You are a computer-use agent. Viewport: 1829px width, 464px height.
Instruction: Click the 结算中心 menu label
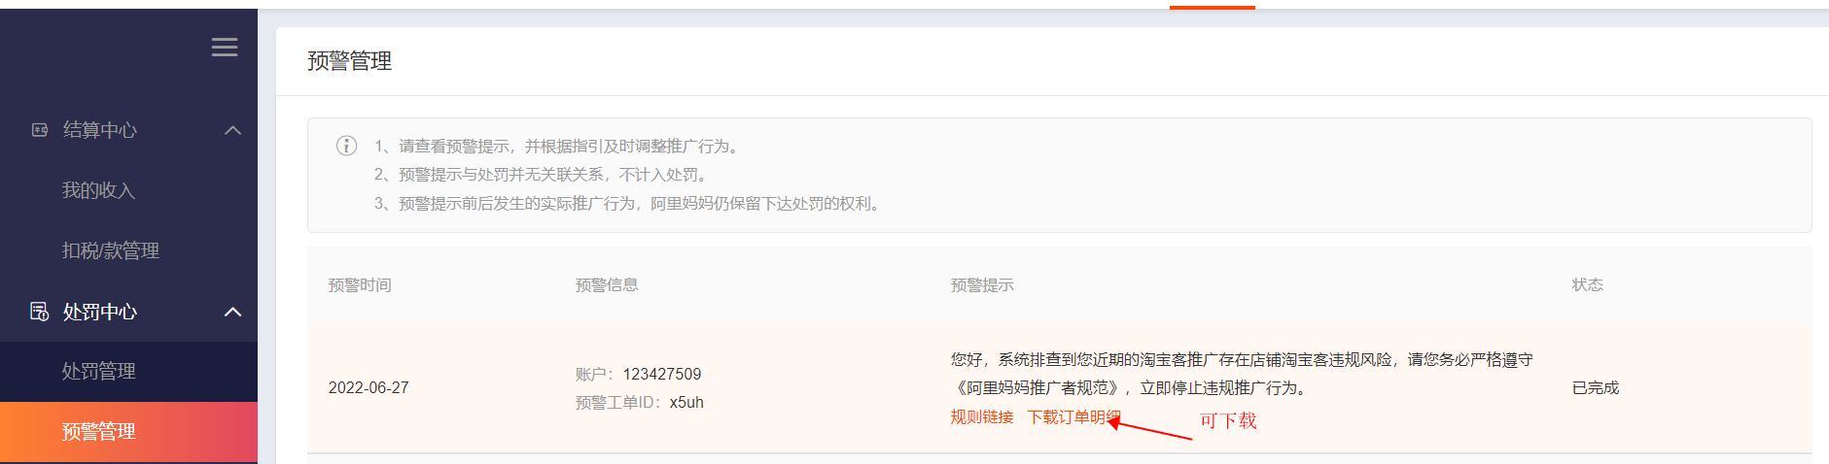click(100, 130)
